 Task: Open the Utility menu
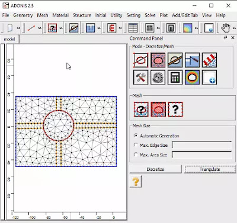tap(116, 15)
